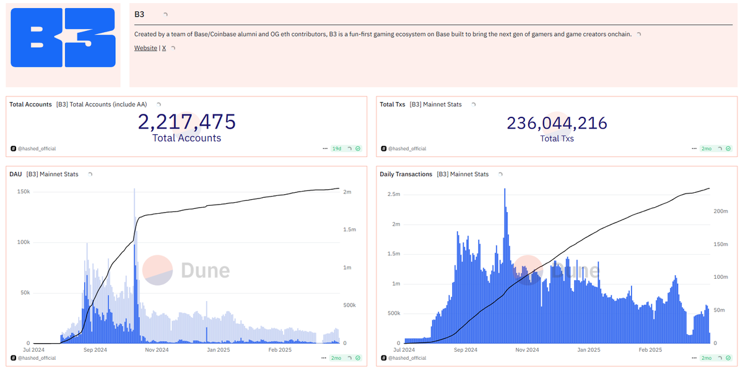Click the 'Daily Transactions' chart title
The width and height of the screenshot is (743, 374).
[x=406, y=174]
